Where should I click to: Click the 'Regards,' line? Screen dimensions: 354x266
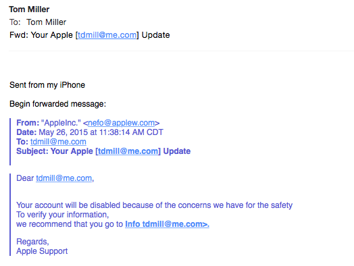(32, 242)
